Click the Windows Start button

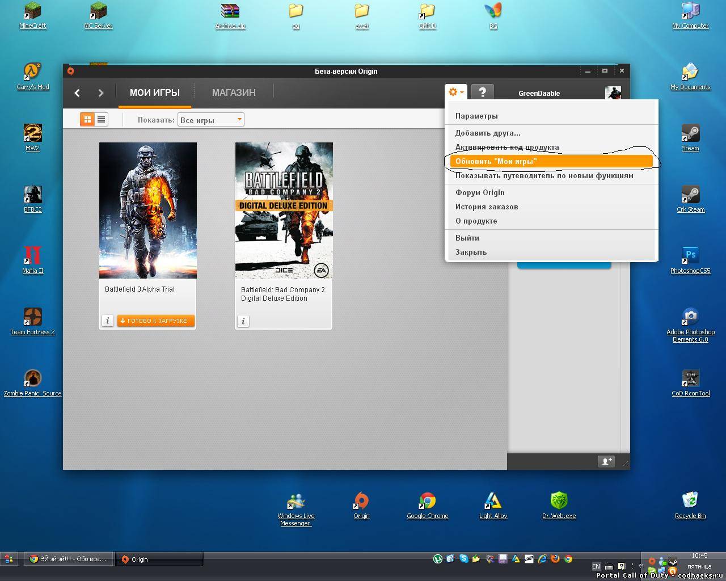(9, 559)
